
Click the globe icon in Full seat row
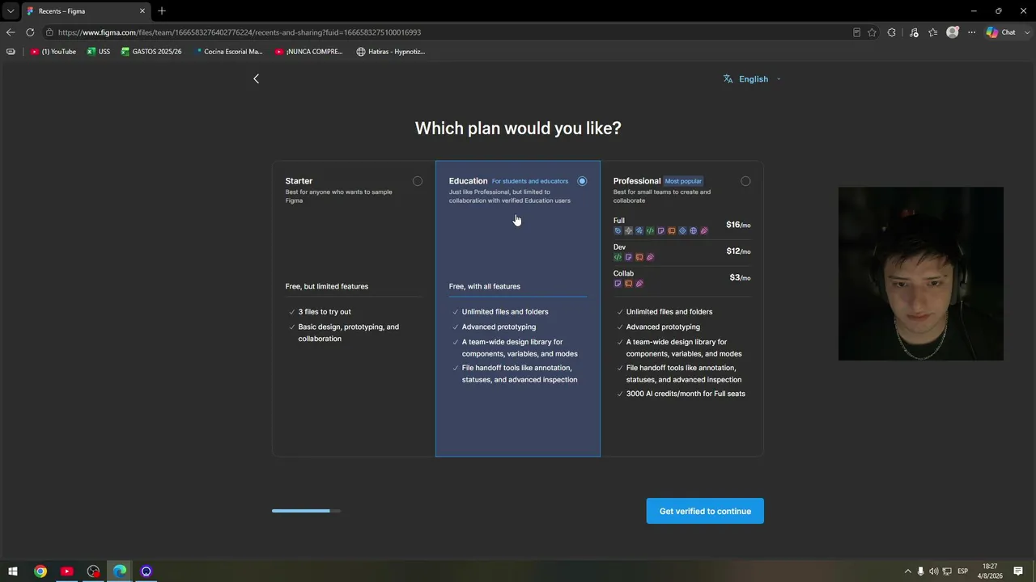[693, 231]
